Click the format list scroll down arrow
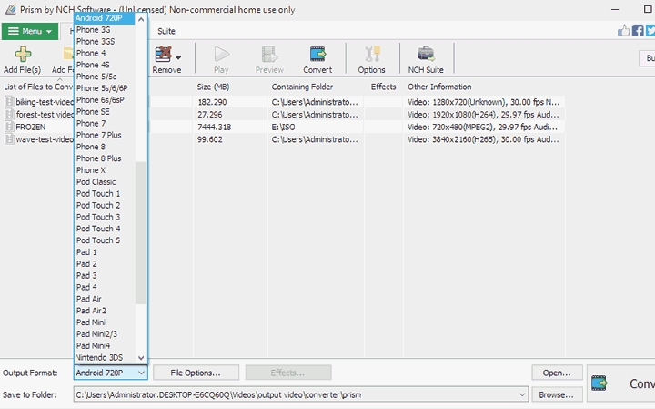The image size is (655, 409). (x=141, y=358)
